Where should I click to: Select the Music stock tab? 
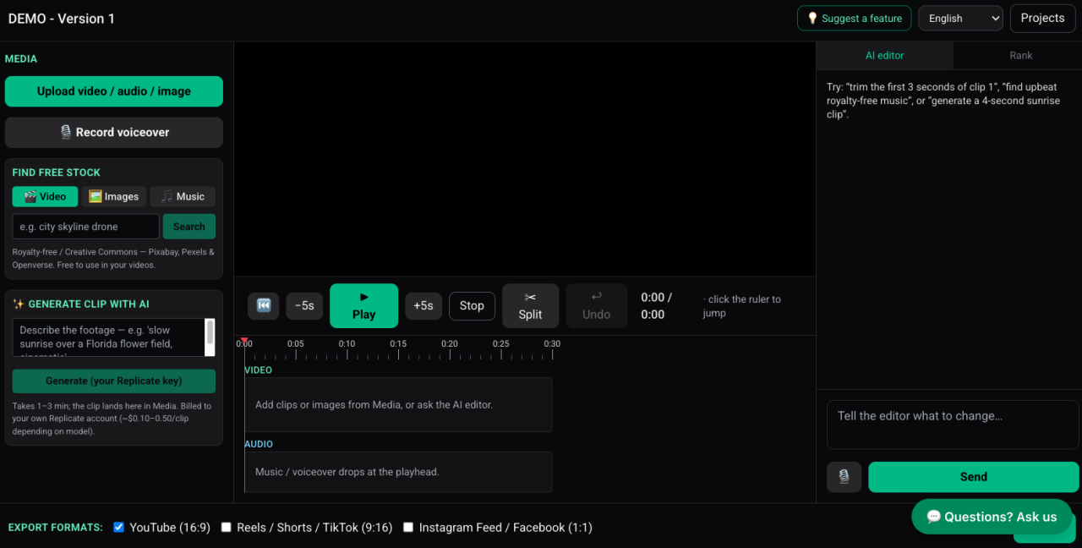click(183, 196)
